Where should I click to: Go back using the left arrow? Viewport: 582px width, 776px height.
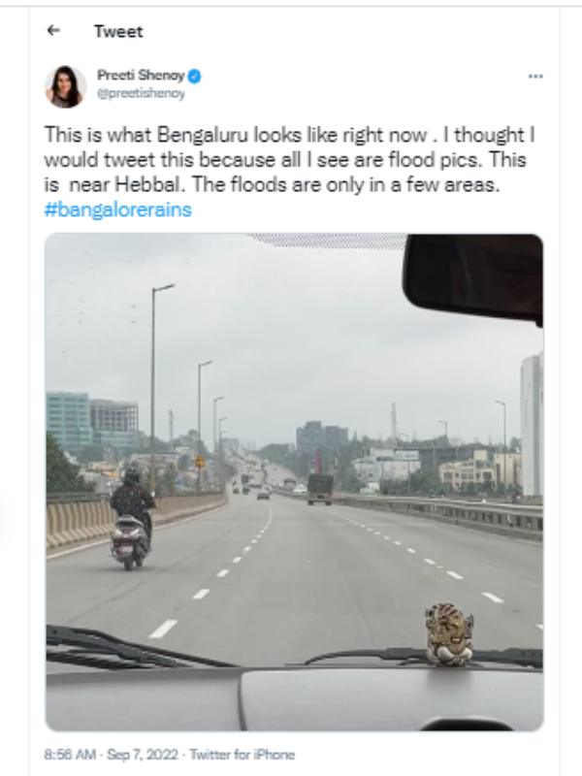tap(53, 31)
